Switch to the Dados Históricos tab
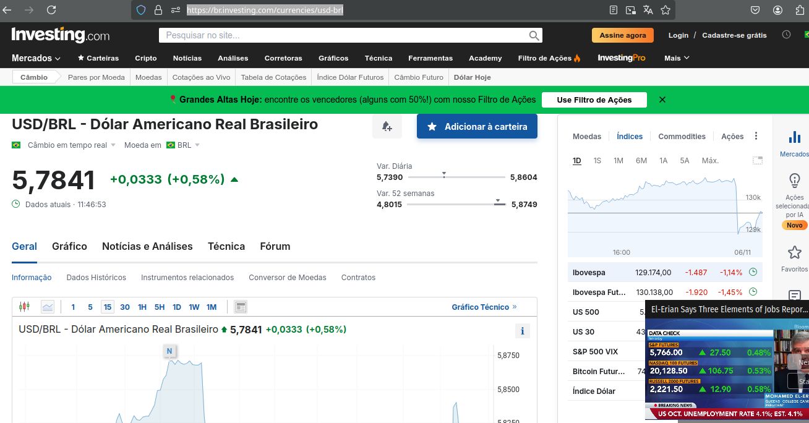The height and width of the screenshot is (423, 809). click(x=96, y=277)
